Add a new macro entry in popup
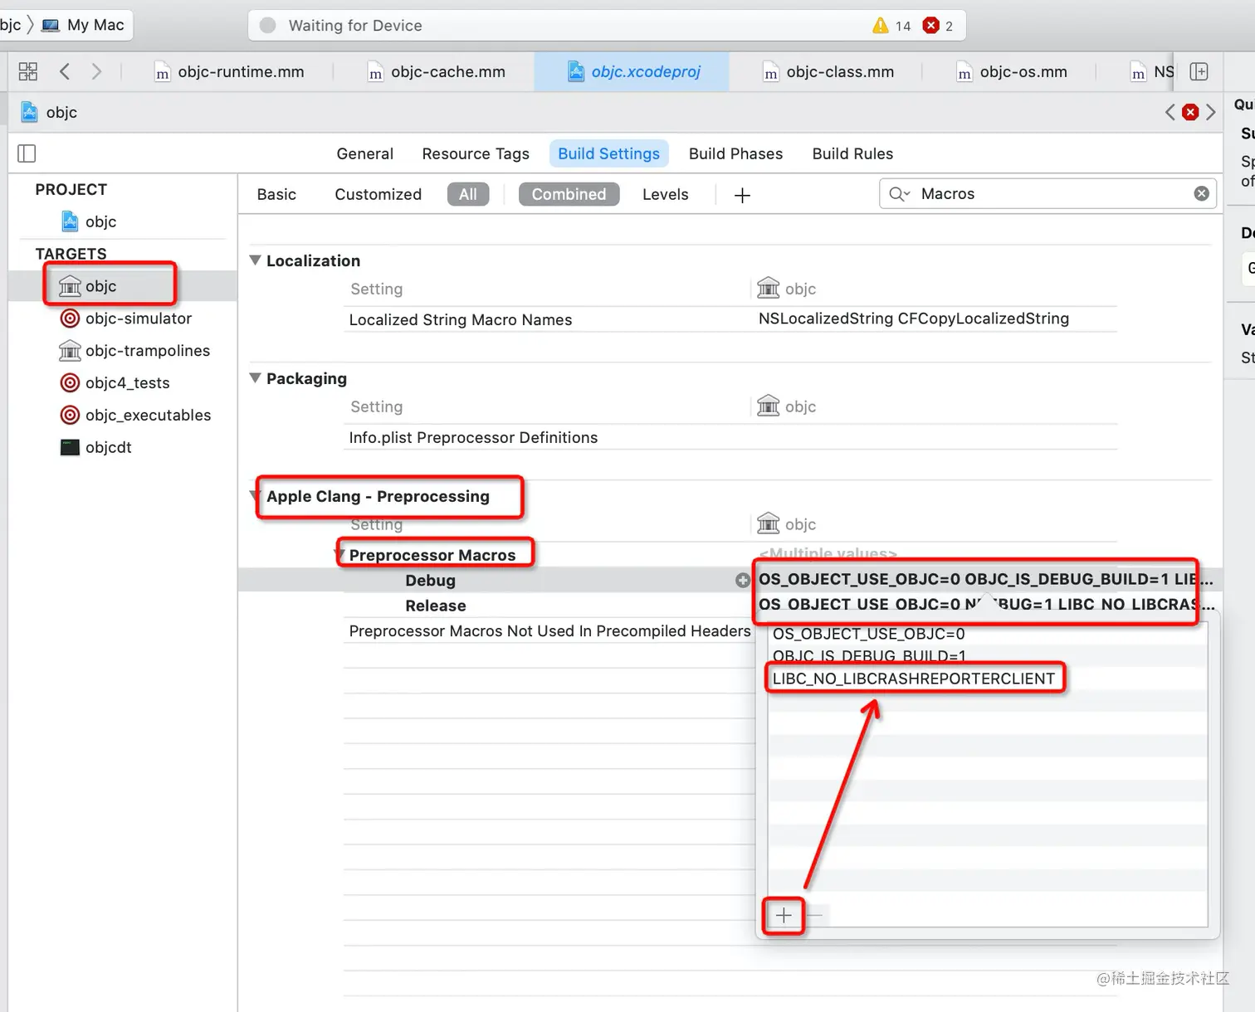Screen dimensions: 1255x1012 [x=784, y=916]
